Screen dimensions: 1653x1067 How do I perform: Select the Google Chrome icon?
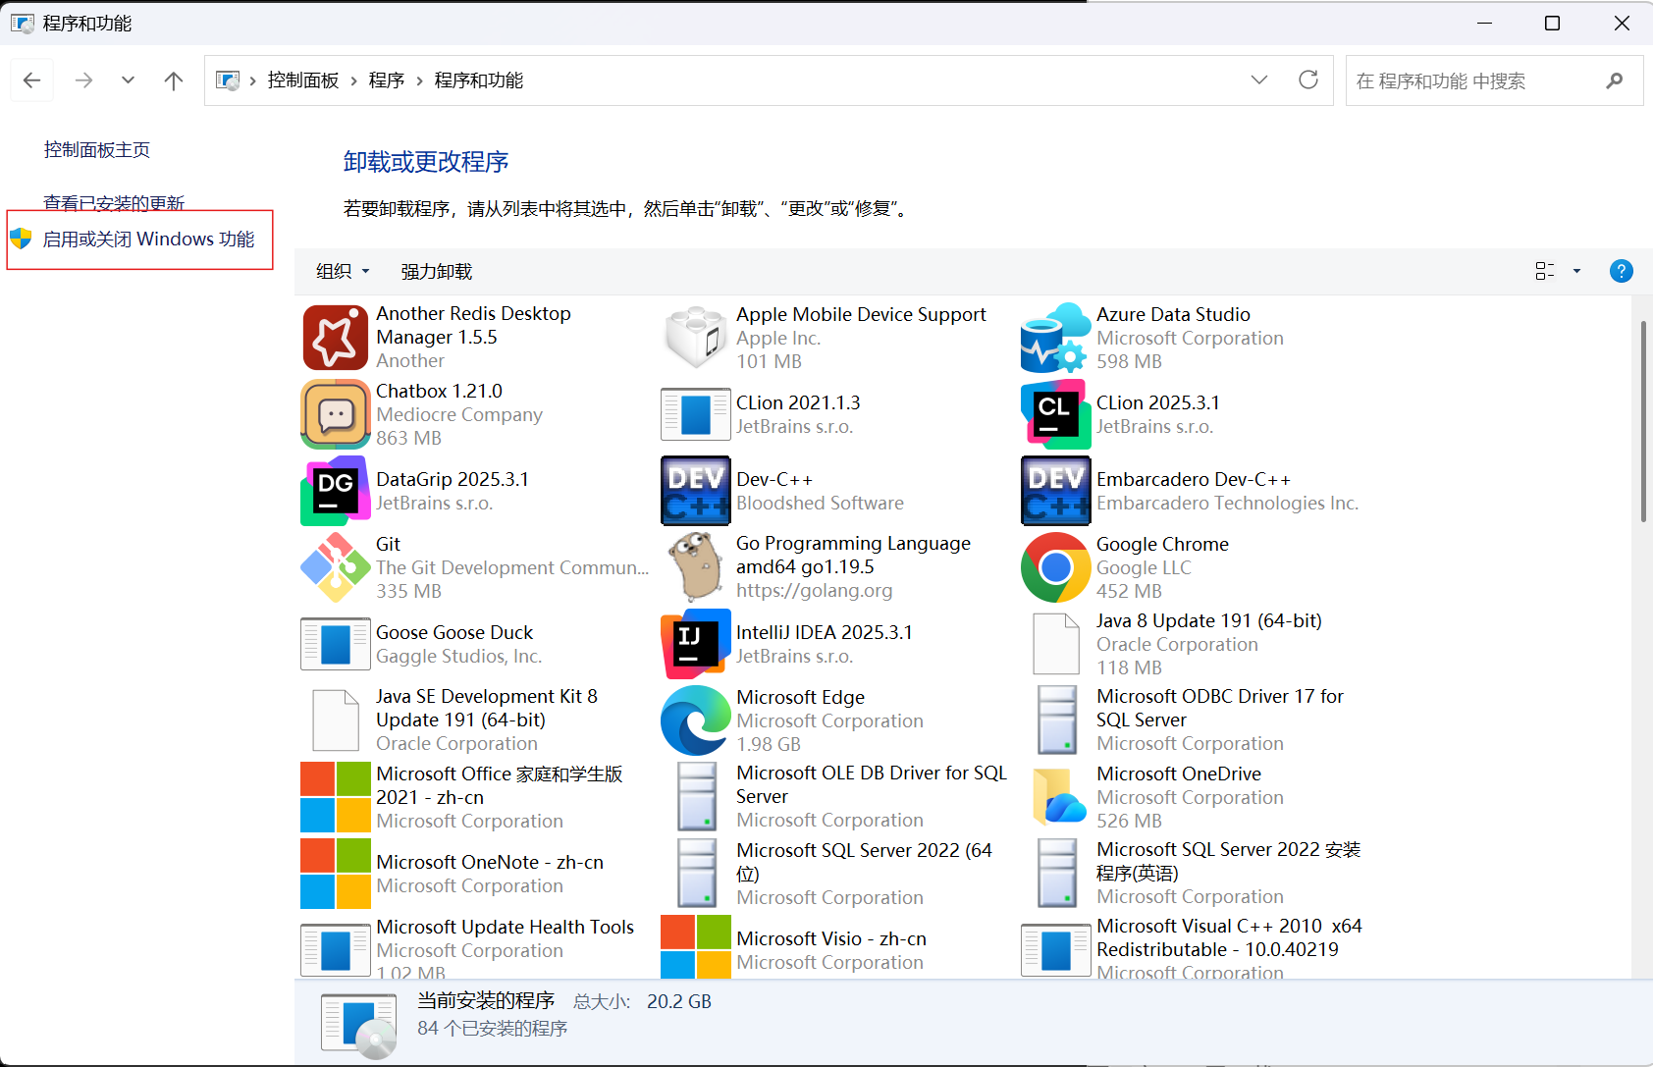pos(1056,567)
